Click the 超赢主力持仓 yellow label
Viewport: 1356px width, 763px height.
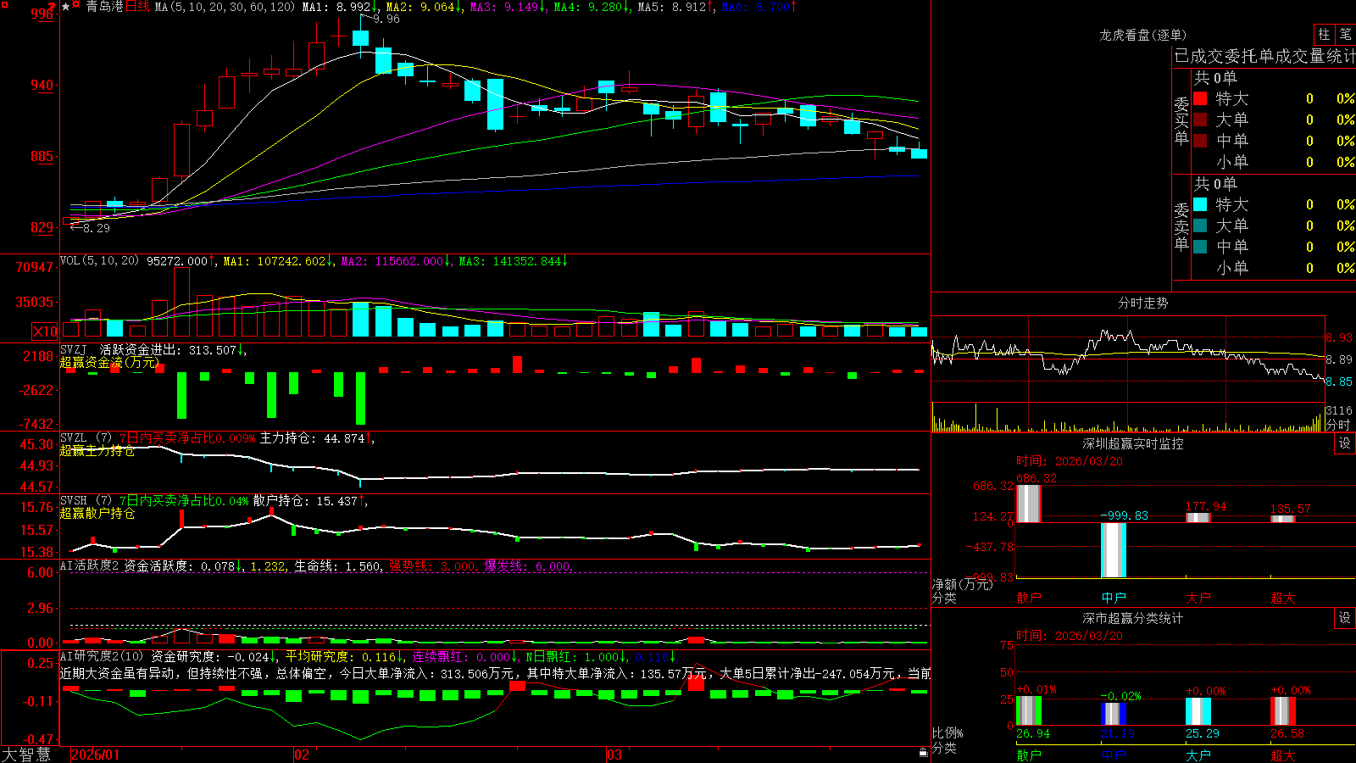[x=97, y=450]
